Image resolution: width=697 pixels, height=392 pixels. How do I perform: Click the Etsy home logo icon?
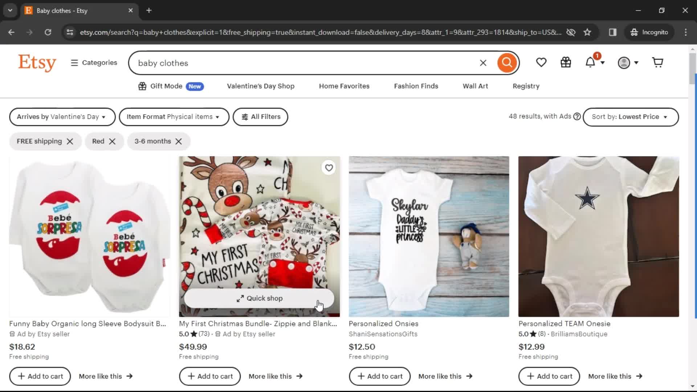(37, 63)
